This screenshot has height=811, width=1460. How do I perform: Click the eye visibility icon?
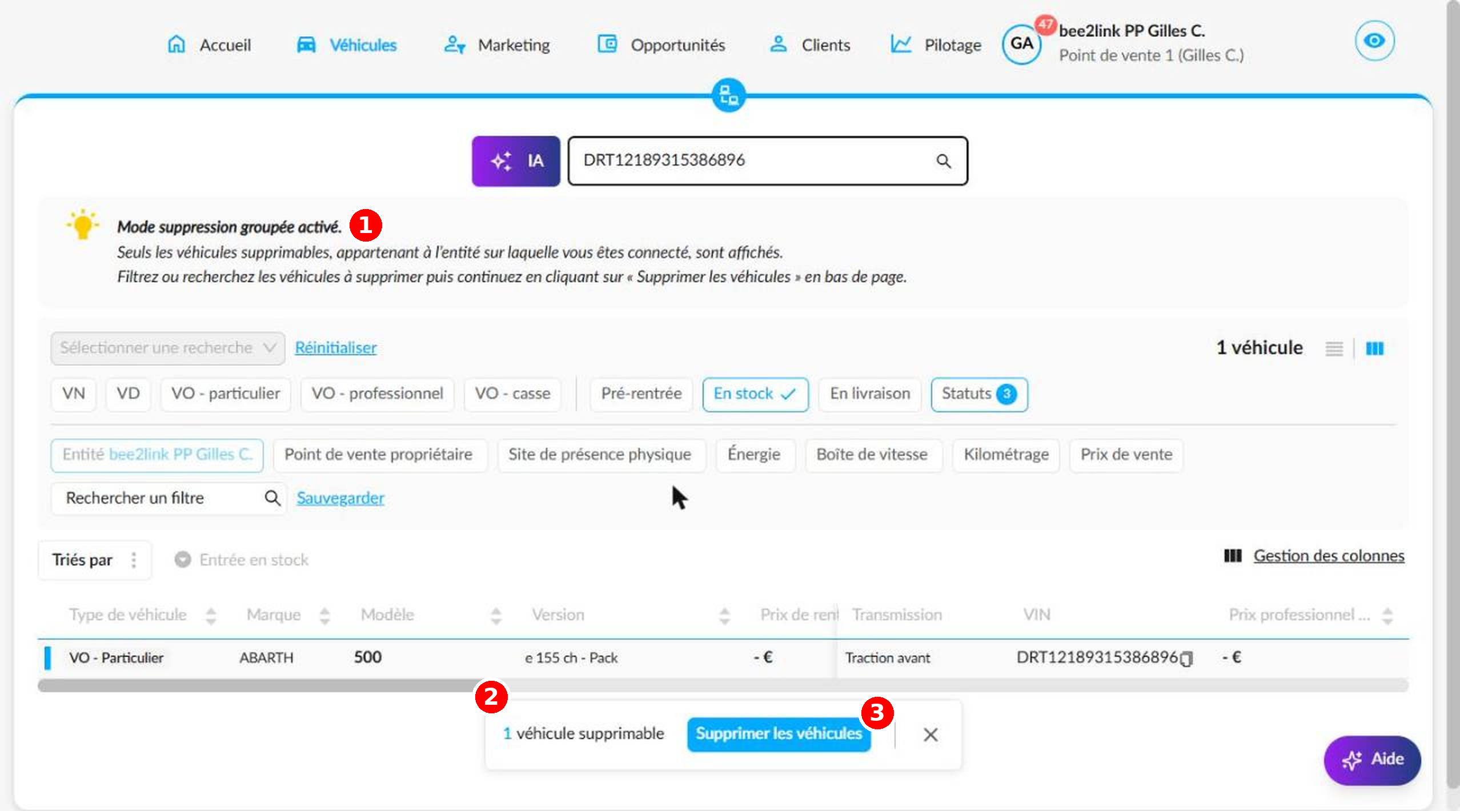[1374, 41]
